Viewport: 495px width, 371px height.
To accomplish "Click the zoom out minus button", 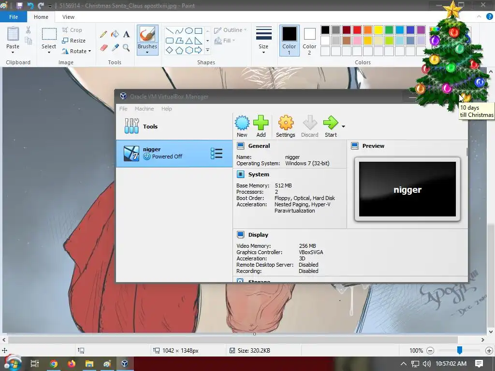I will (x=430, y=351).
